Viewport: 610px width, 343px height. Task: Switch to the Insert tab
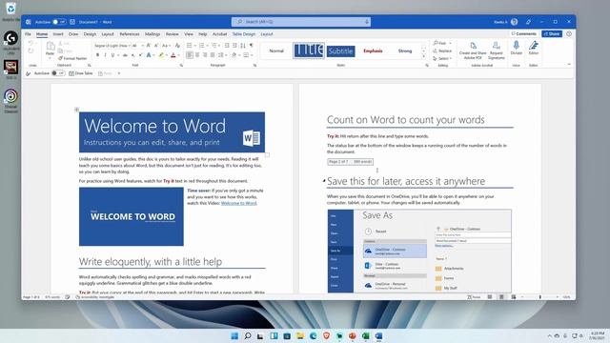point(58,34)
